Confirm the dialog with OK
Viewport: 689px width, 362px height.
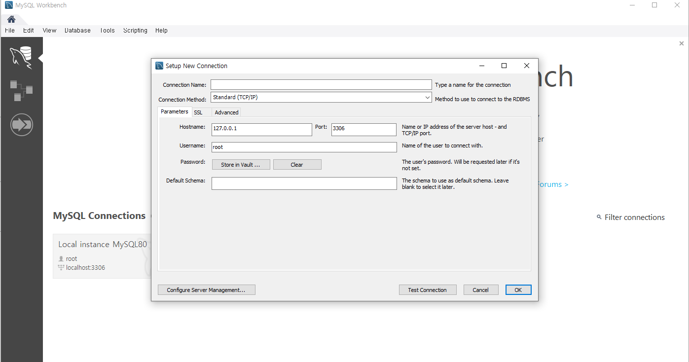pyautogui.click(x=518, y=290)
